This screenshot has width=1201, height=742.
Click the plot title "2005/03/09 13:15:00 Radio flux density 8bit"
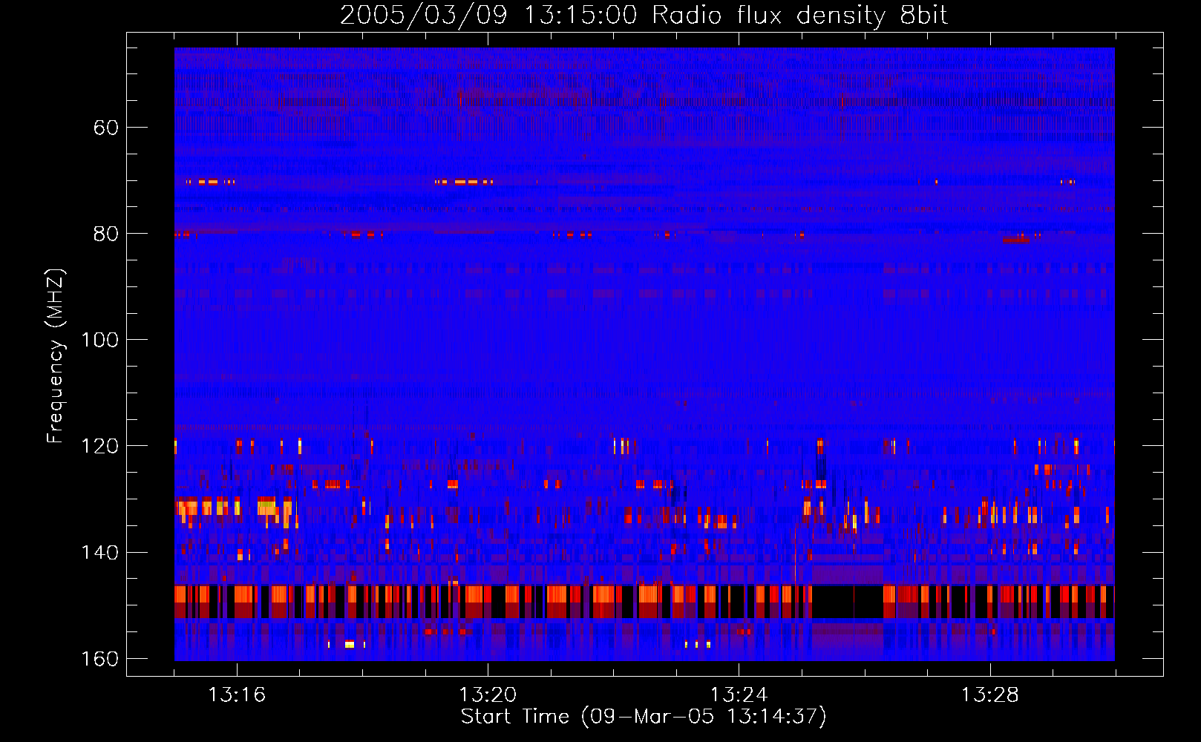(x=644, y=16)
